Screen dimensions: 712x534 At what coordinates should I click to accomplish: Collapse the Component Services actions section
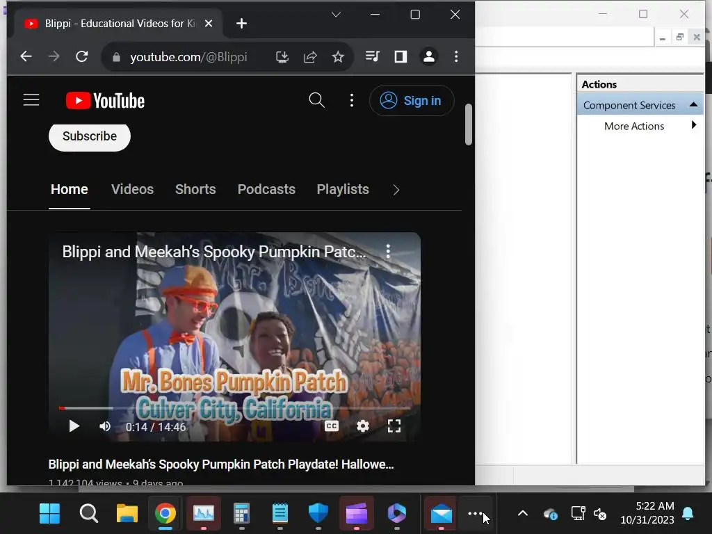tap(693, 105)
